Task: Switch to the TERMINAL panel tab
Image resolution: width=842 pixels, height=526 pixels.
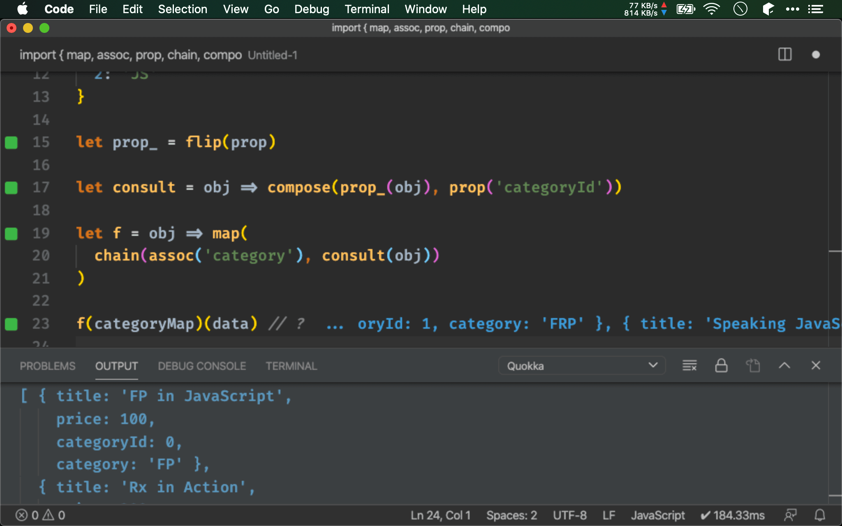Action: pyautogui.click(x=291, y=366)
